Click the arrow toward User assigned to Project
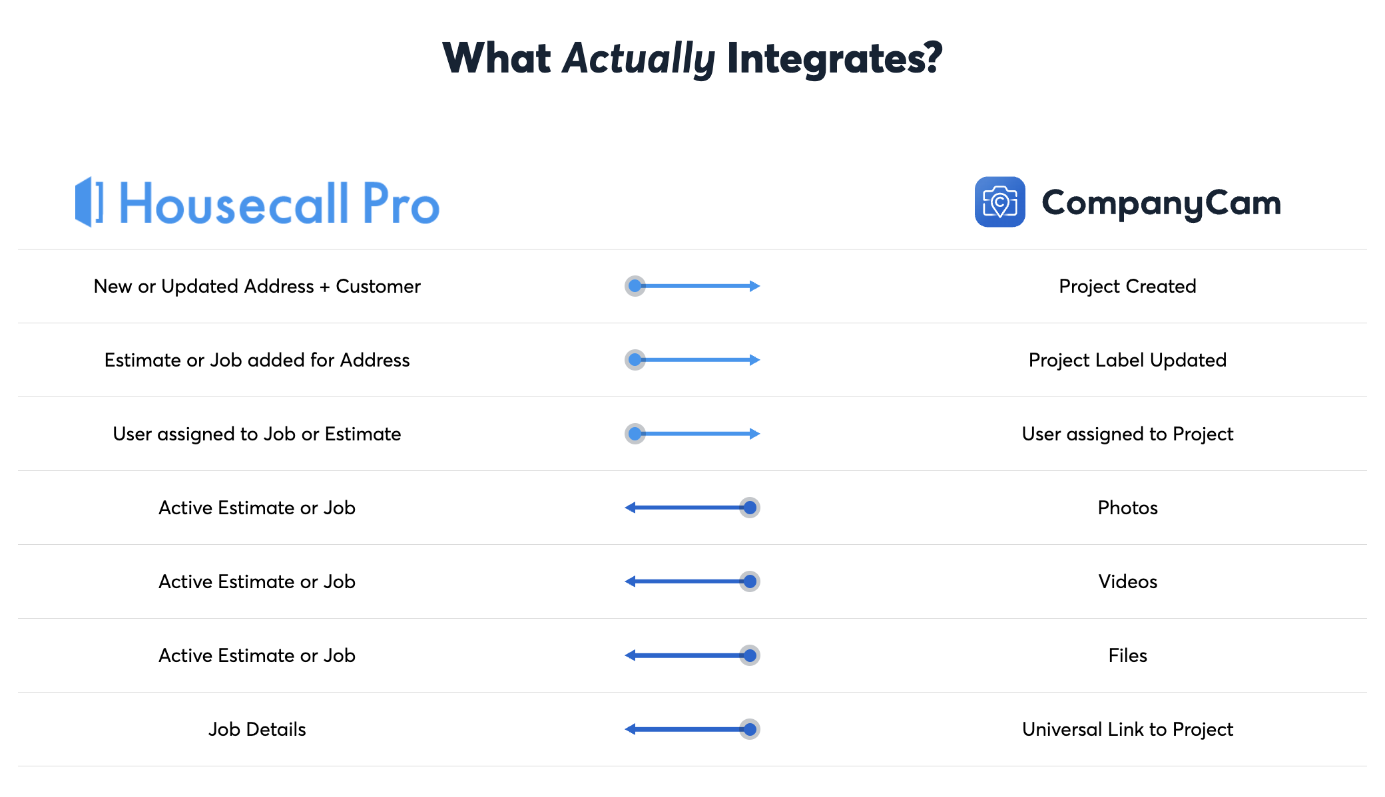This screenshot has height=797, width=1385. 692,434
